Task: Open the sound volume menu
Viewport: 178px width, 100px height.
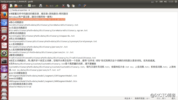Action: pos(165,2)
